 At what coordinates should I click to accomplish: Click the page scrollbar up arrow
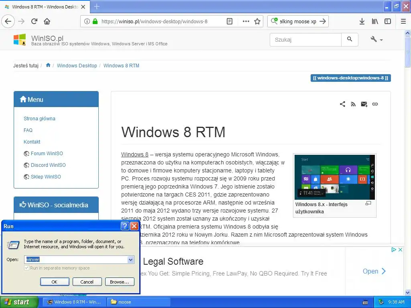coord(407,33)
